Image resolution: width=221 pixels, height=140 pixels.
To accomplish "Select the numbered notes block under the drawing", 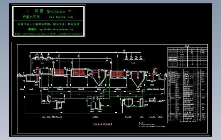I will tap(152, 125).
